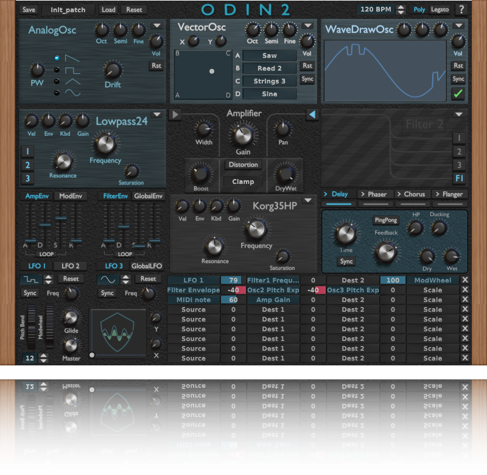The height and width of the screenshot is (475, 487).
Task: Open VectorOsc slot B dropdown showing Reed 2
Action: (x=269, y=68)
